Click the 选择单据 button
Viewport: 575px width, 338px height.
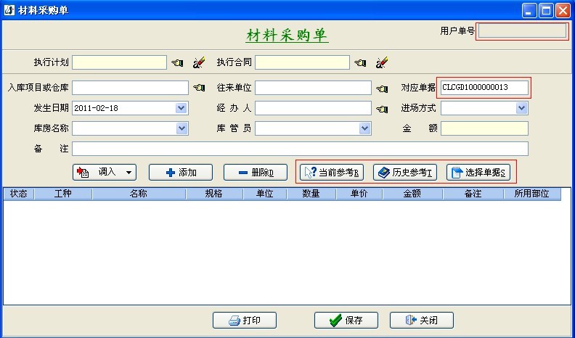click(x=478, y=173)
